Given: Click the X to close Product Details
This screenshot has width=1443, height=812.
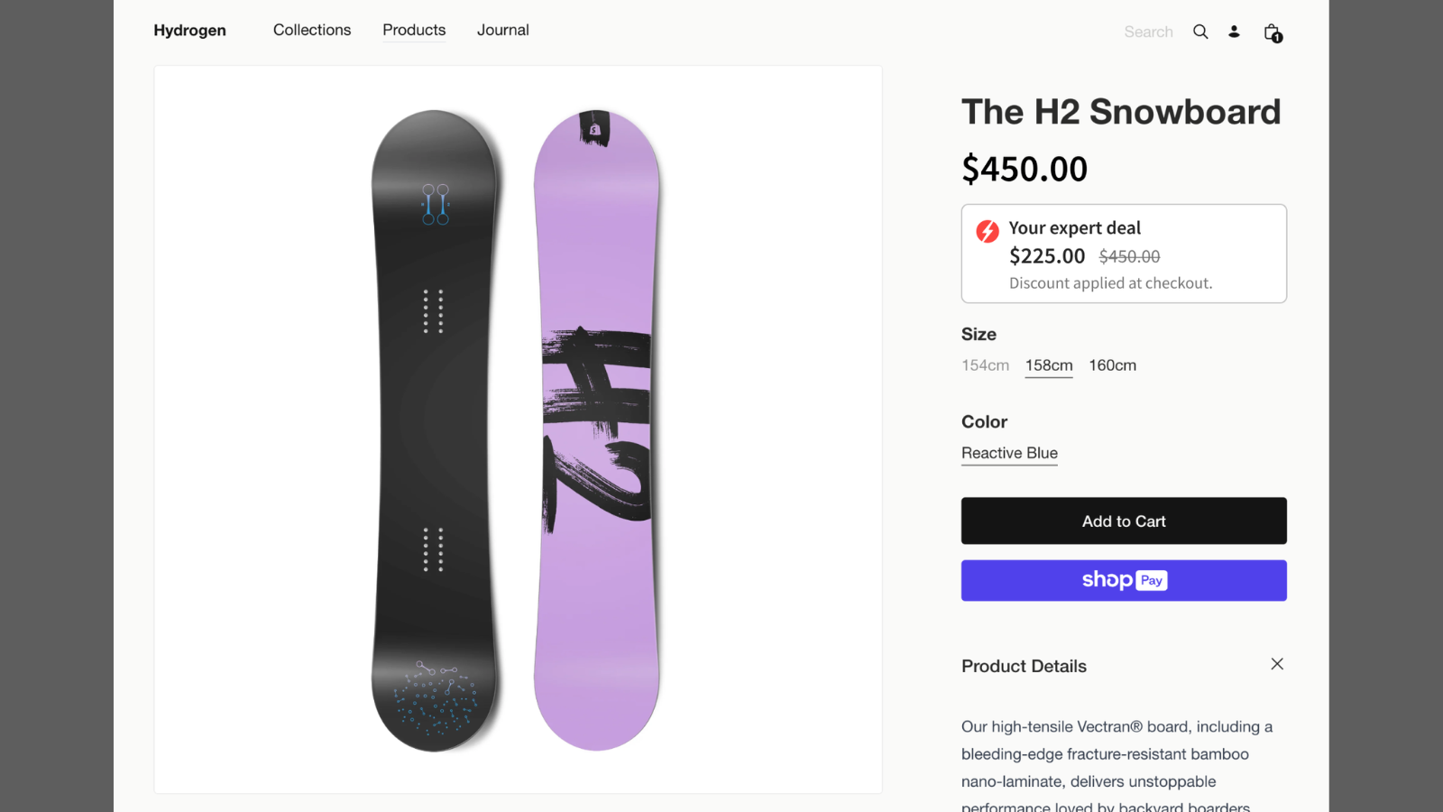Looking at the screenshot, I should pos(1277,664).
